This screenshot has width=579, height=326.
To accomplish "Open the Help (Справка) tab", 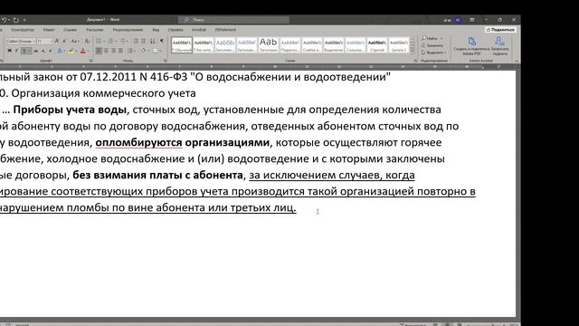I will [x=176, y=30].
